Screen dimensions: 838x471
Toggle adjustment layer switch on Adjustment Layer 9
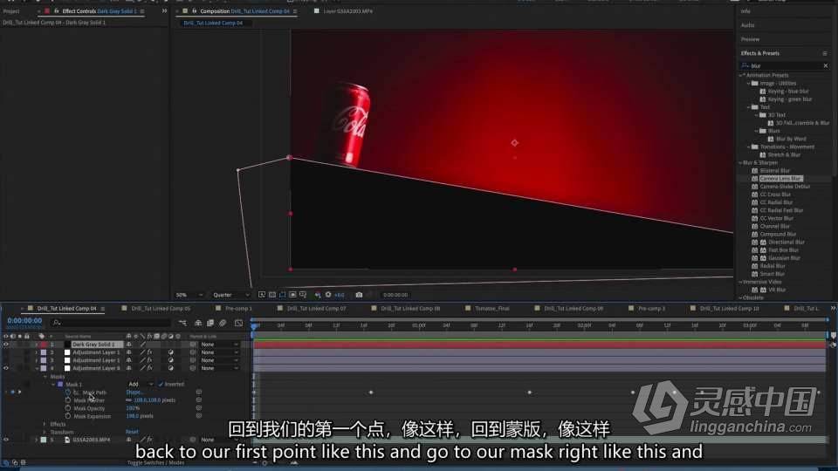pyautogui.click(x=170, y=368)
